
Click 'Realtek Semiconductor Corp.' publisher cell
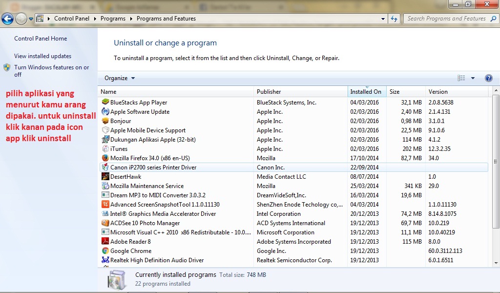294,260
